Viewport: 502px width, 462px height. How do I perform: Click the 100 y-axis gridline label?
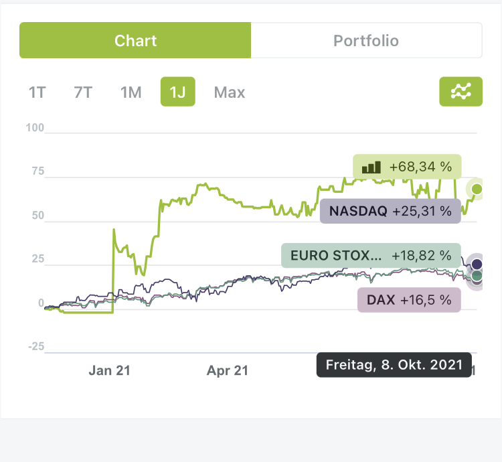(35, 127)
